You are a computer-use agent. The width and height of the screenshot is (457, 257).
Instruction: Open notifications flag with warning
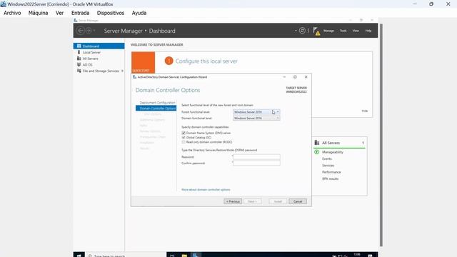click(x=316, y=31)
